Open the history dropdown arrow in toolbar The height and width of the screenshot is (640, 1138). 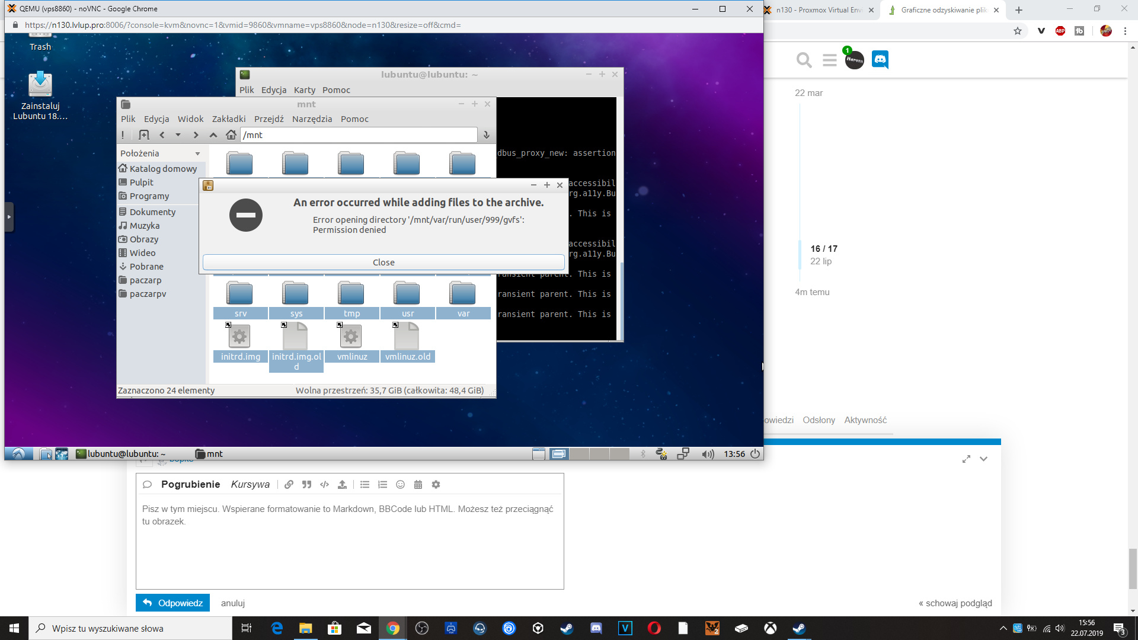coord(178,135)
